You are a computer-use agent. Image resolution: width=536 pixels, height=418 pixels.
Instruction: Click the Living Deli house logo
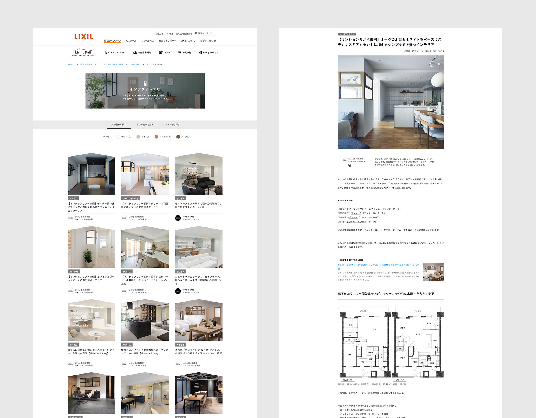click(x=83, y=52)
